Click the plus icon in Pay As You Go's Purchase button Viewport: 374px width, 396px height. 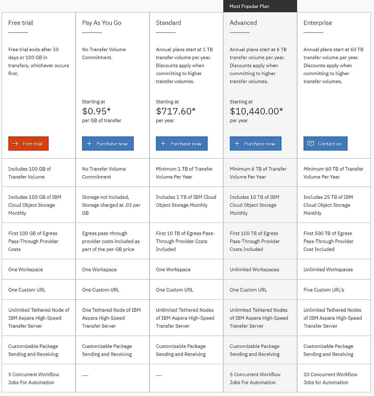(89, 143)
